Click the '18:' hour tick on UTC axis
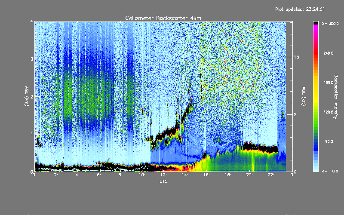The width and height of the screenshot is (344, 215). click(228, 175)
